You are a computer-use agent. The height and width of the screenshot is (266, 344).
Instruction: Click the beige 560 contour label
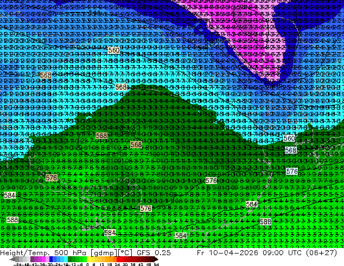pyautogui.click(x=114, y=50)
